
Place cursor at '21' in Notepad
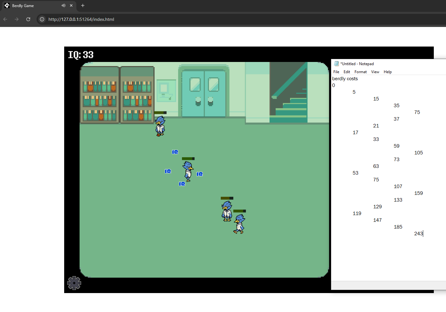pyautogui.click(x=376, y=126)
